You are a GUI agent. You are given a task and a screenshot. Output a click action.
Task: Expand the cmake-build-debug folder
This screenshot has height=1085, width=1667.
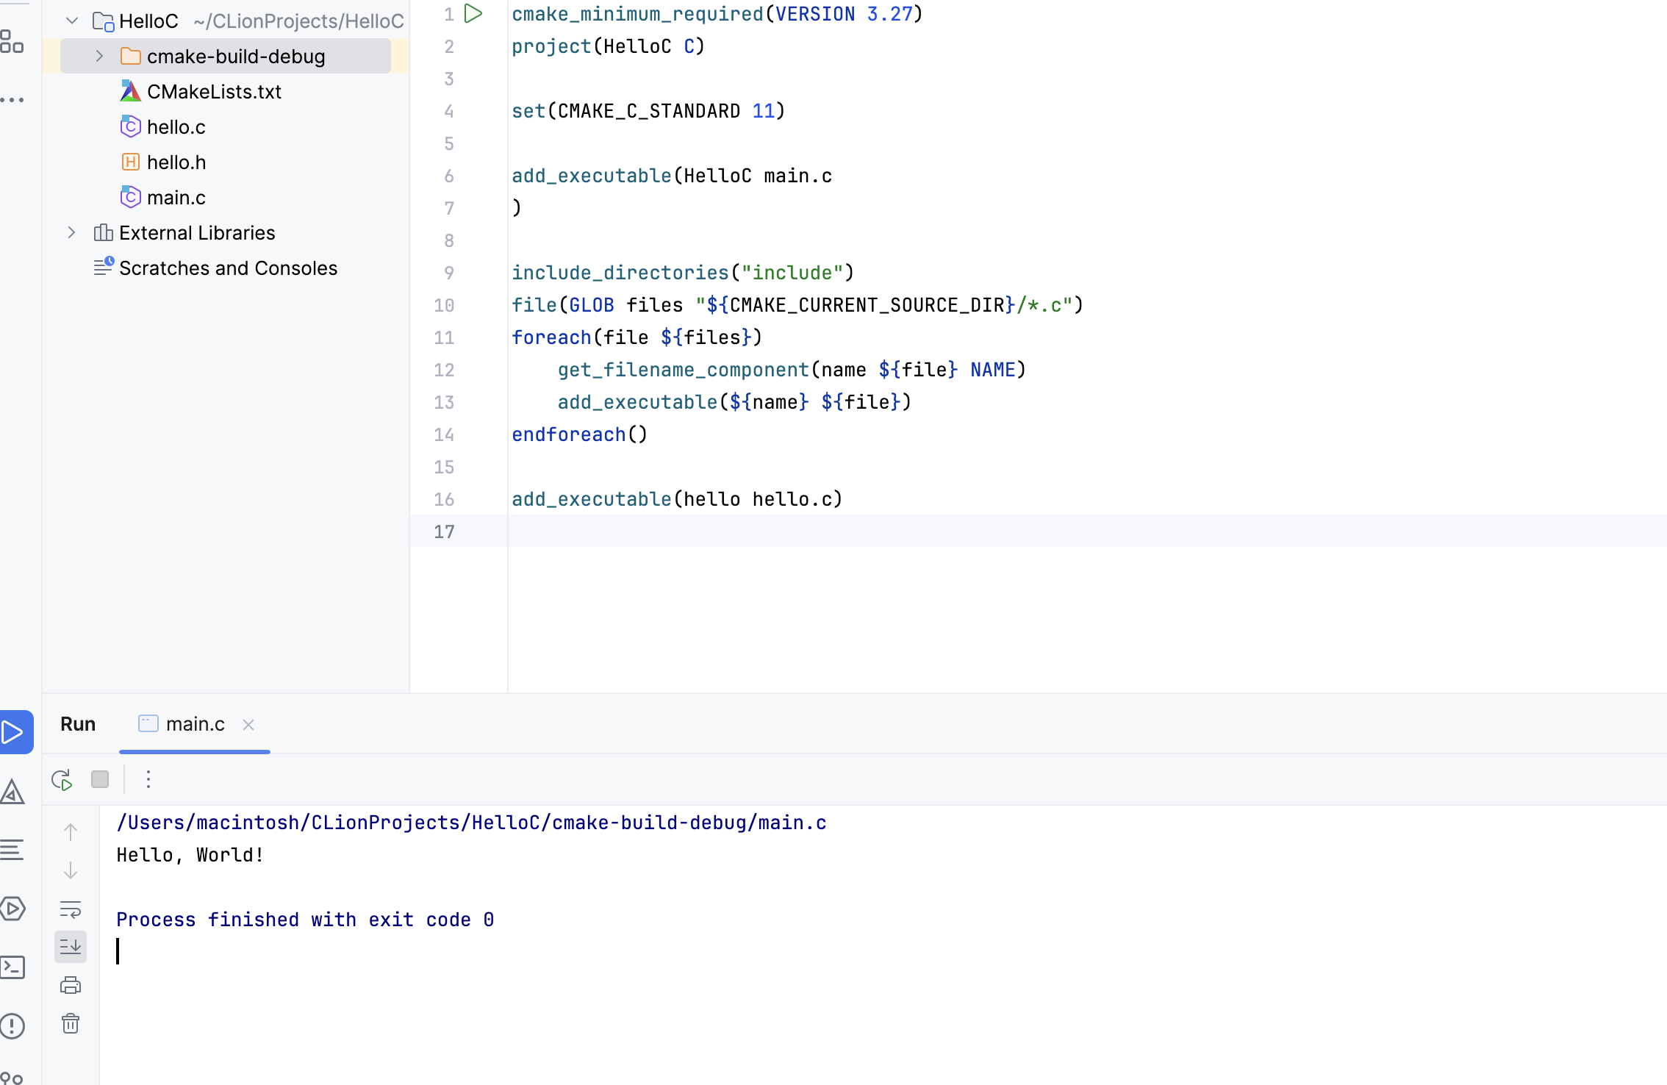pyautogui.click(x=99, y=56)
